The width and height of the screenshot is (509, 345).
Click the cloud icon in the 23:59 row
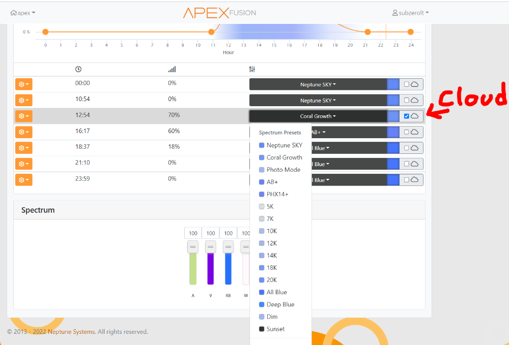click(414, 179)
